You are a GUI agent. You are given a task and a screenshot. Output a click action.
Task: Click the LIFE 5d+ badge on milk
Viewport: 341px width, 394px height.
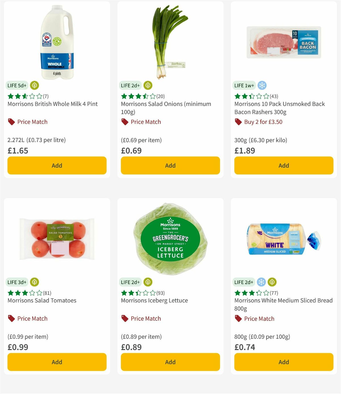click(16, 85)
